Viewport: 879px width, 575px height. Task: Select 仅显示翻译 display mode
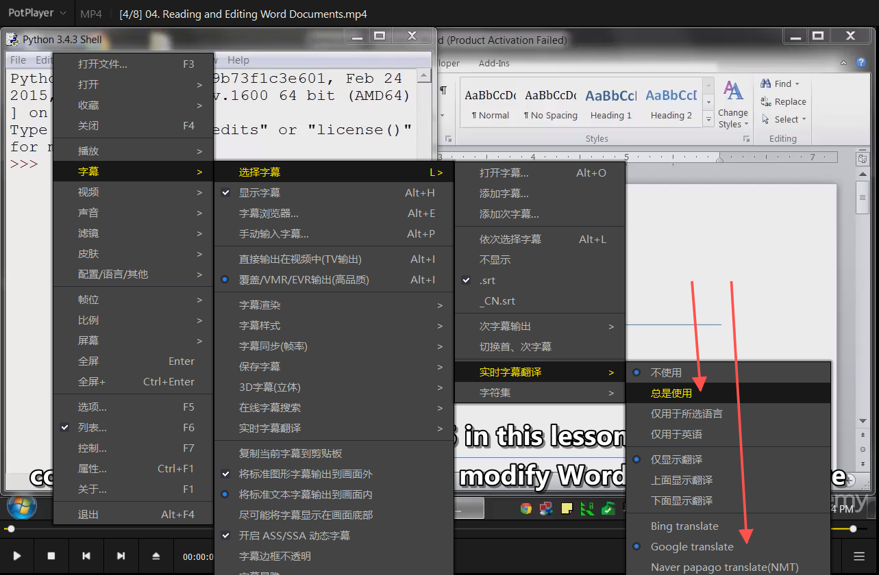(728, 460)
